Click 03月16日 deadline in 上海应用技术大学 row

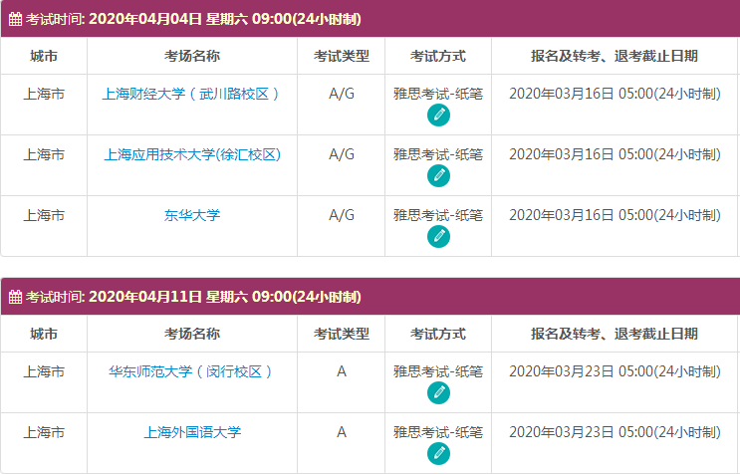(x=615, y=154)
